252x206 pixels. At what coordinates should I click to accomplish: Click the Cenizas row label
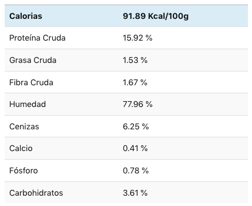pyautogui.click(x=24, y=126)
